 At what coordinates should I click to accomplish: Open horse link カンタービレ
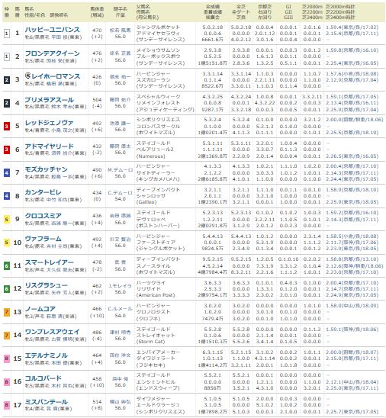(43, 192)
